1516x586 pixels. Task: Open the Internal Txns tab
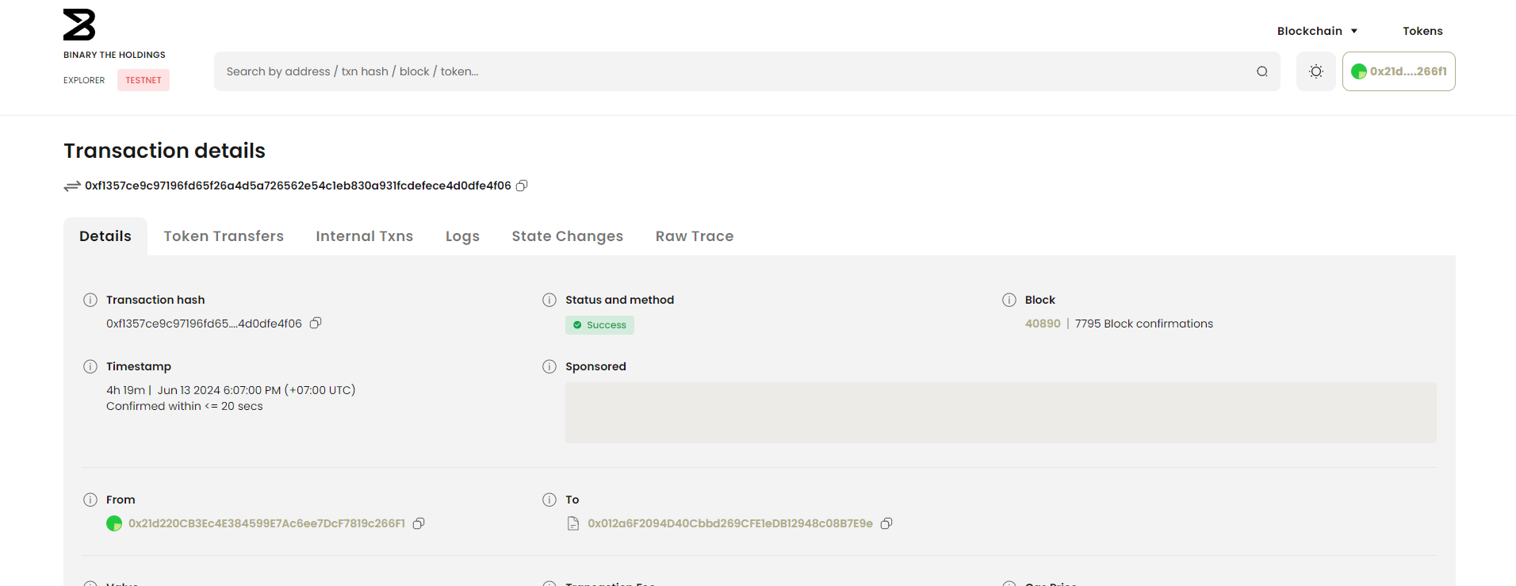(x=364, y=236)
